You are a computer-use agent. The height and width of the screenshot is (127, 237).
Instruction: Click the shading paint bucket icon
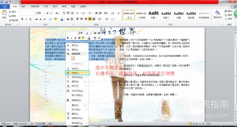107,19
